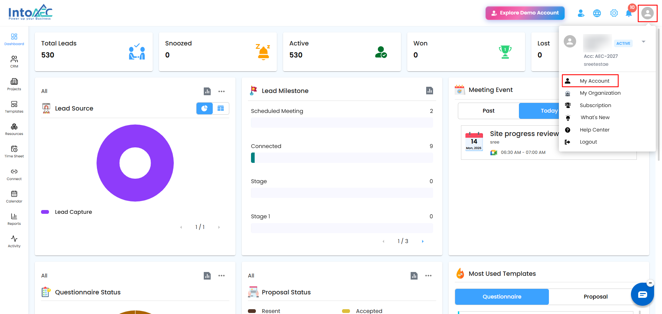Open the Time Sheet sidebar icon
This screenshot has height=314, width=662.
pos(14,151)
